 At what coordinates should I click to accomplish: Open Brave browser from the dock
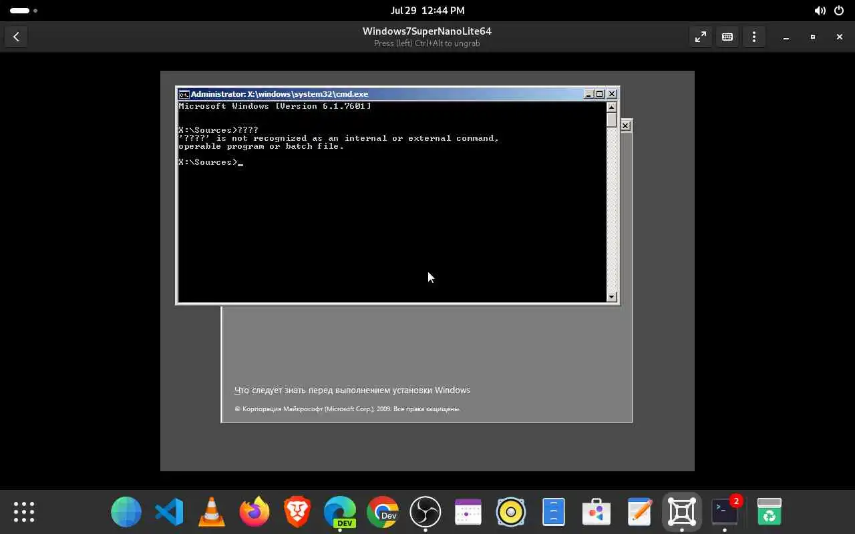[x=297, y=512]
